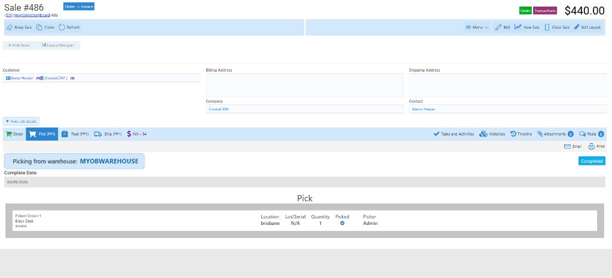Open Posts chat bubble item
Screen dimensions: 612x278
point(591,134)
